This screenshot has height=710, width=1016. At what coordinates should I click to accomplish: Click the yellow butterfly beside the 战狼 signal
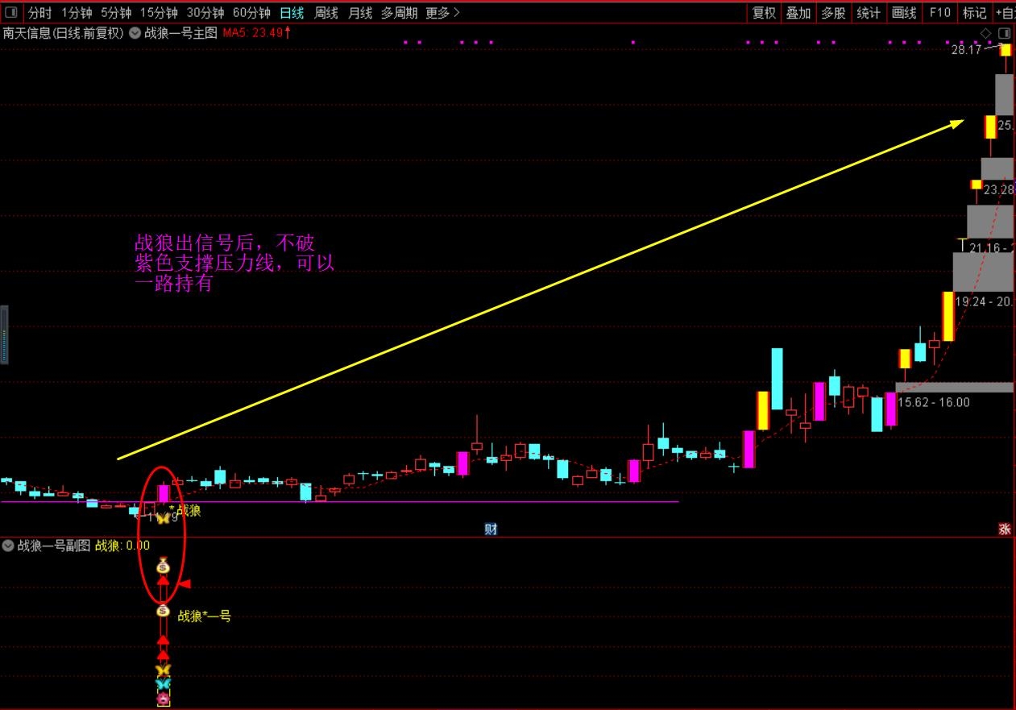coord(163,518)
